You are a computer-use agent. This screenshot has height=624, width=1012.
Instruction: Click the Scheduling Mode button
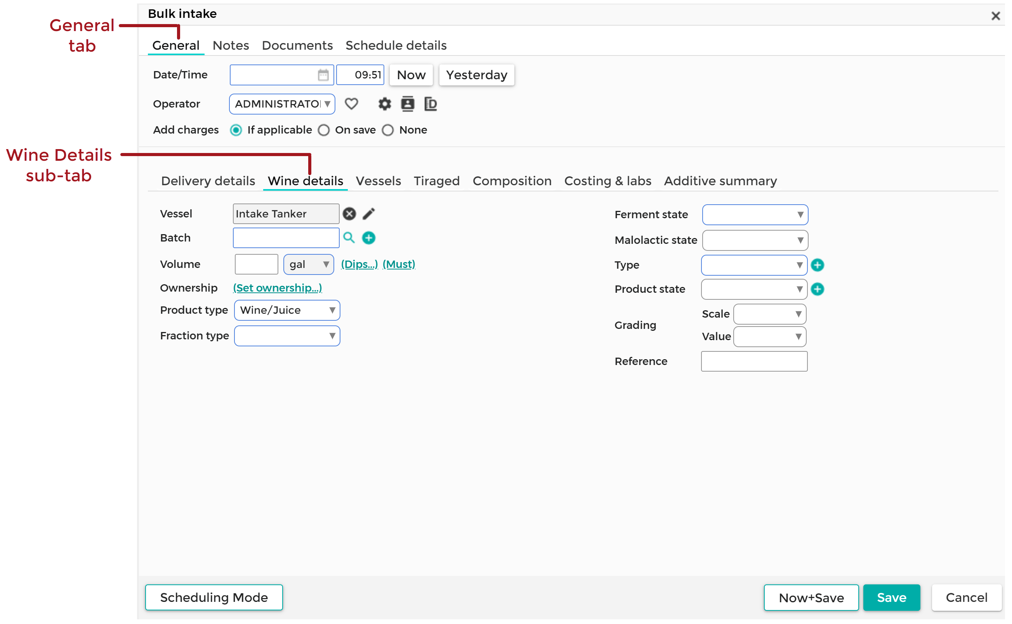pyautogui.click(x=214, y=597)
